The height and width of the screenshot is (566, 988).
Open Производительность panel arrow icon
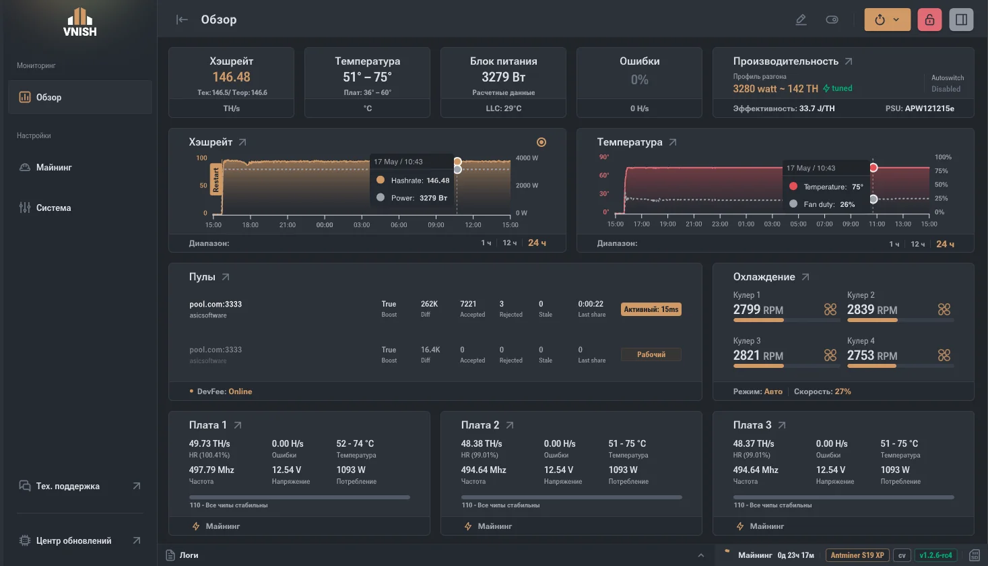pyautogui.click(x=849, y=61)
